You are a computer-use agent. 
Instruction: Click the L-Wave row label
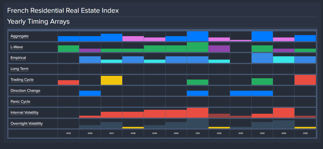17,47
